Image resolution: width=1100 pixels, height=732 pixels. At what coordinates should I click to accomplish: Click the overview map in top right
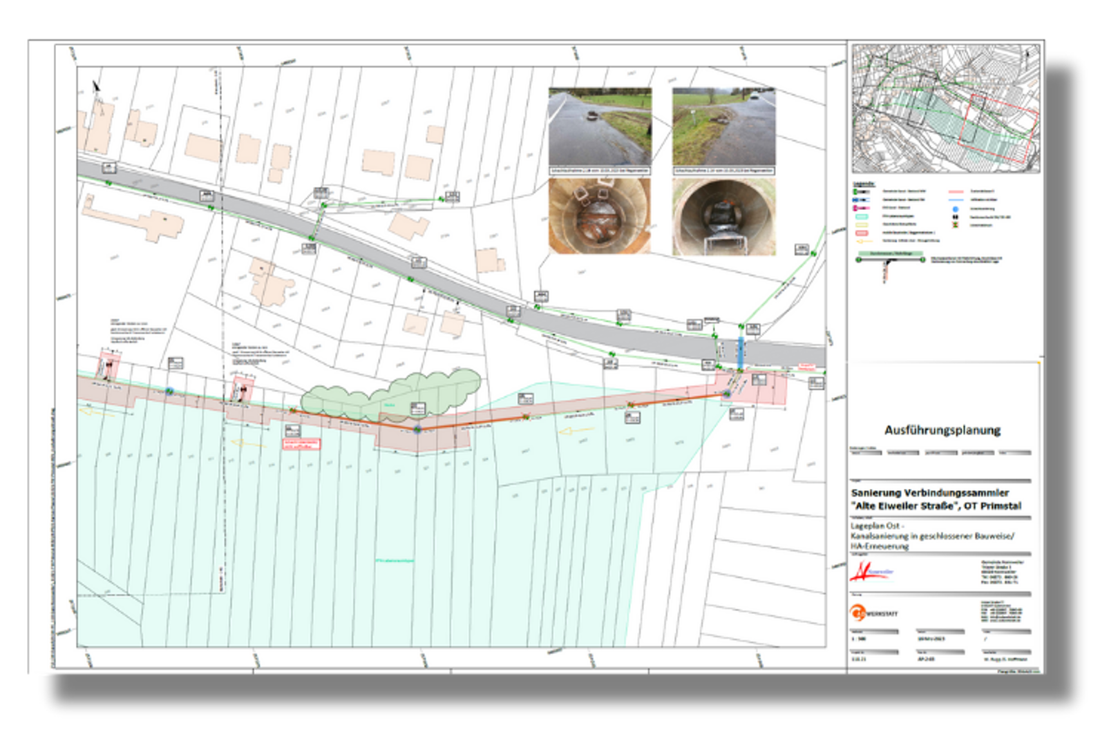945,108
